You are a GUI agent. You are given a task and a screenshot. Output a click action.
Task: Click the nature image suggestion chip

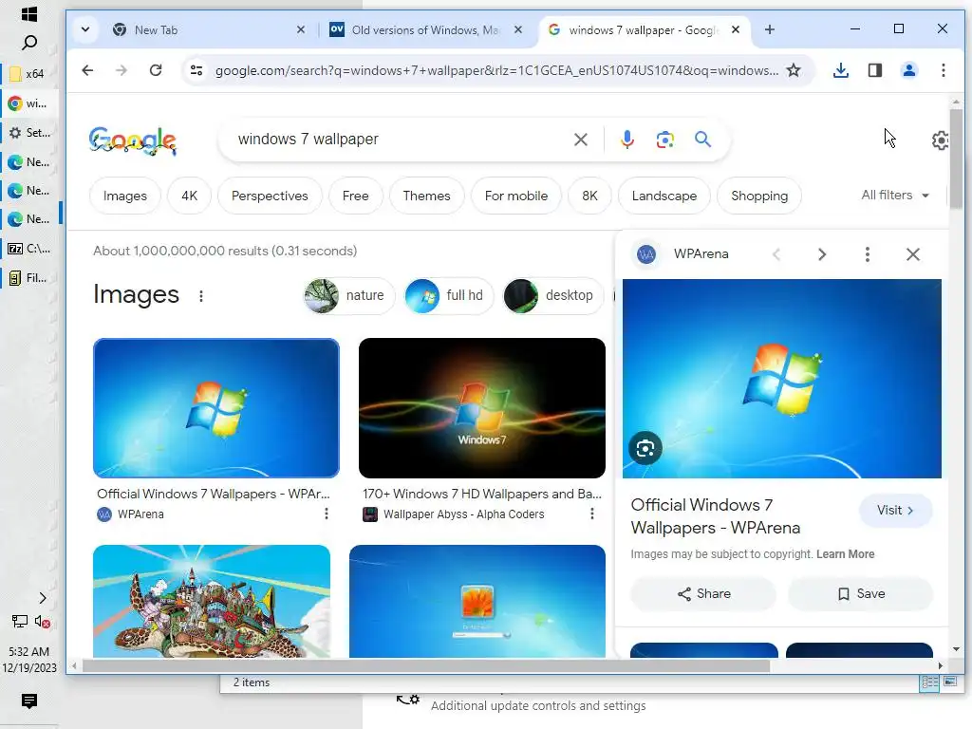[x=349, y=296]
